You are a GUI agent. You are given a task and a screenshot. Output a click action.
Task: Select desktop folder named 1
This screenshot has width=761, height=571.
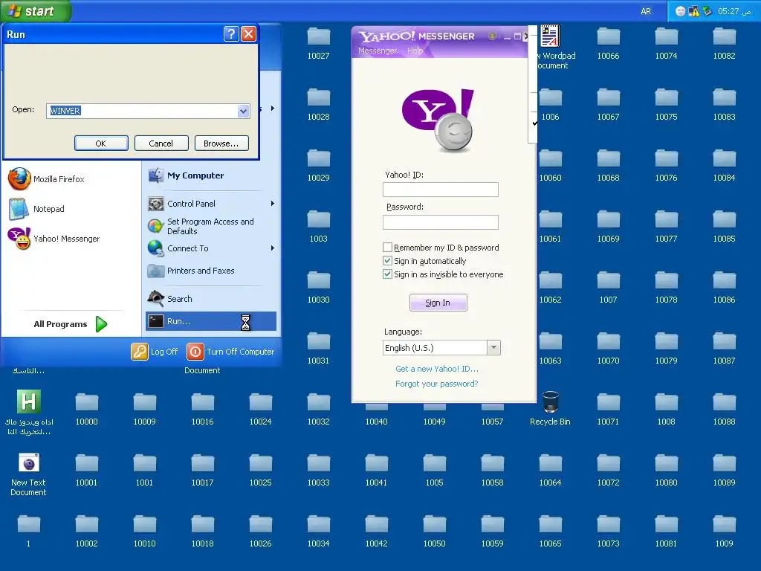tap(29, 532)
